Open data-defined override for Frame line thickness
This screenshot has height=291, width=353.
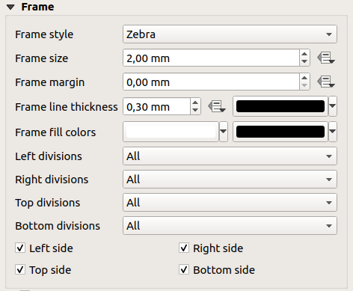(217, 106)
